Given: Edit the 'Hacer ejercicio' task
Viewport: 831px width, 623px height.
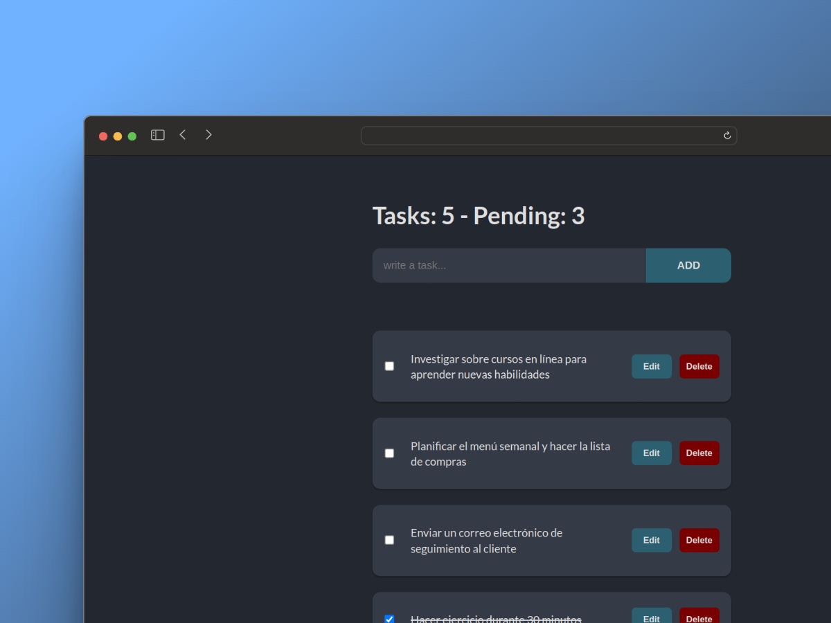Looking at the screenshot, I should 652,615.
